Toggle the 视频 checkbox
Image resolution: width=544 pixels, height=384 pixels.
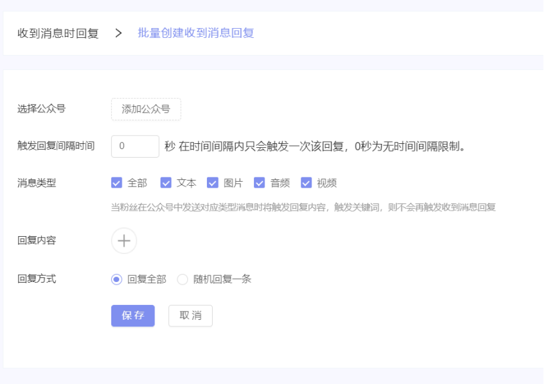tap(306, 183)
